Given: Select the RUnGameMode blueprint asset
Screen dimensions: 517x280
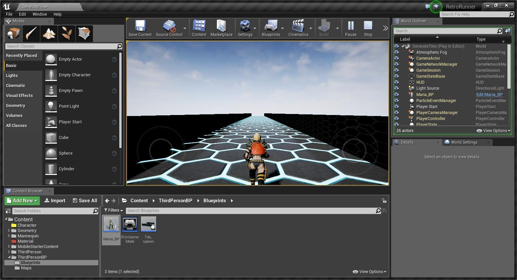Looking at the screenshot, I should click(x=130, y=230).
